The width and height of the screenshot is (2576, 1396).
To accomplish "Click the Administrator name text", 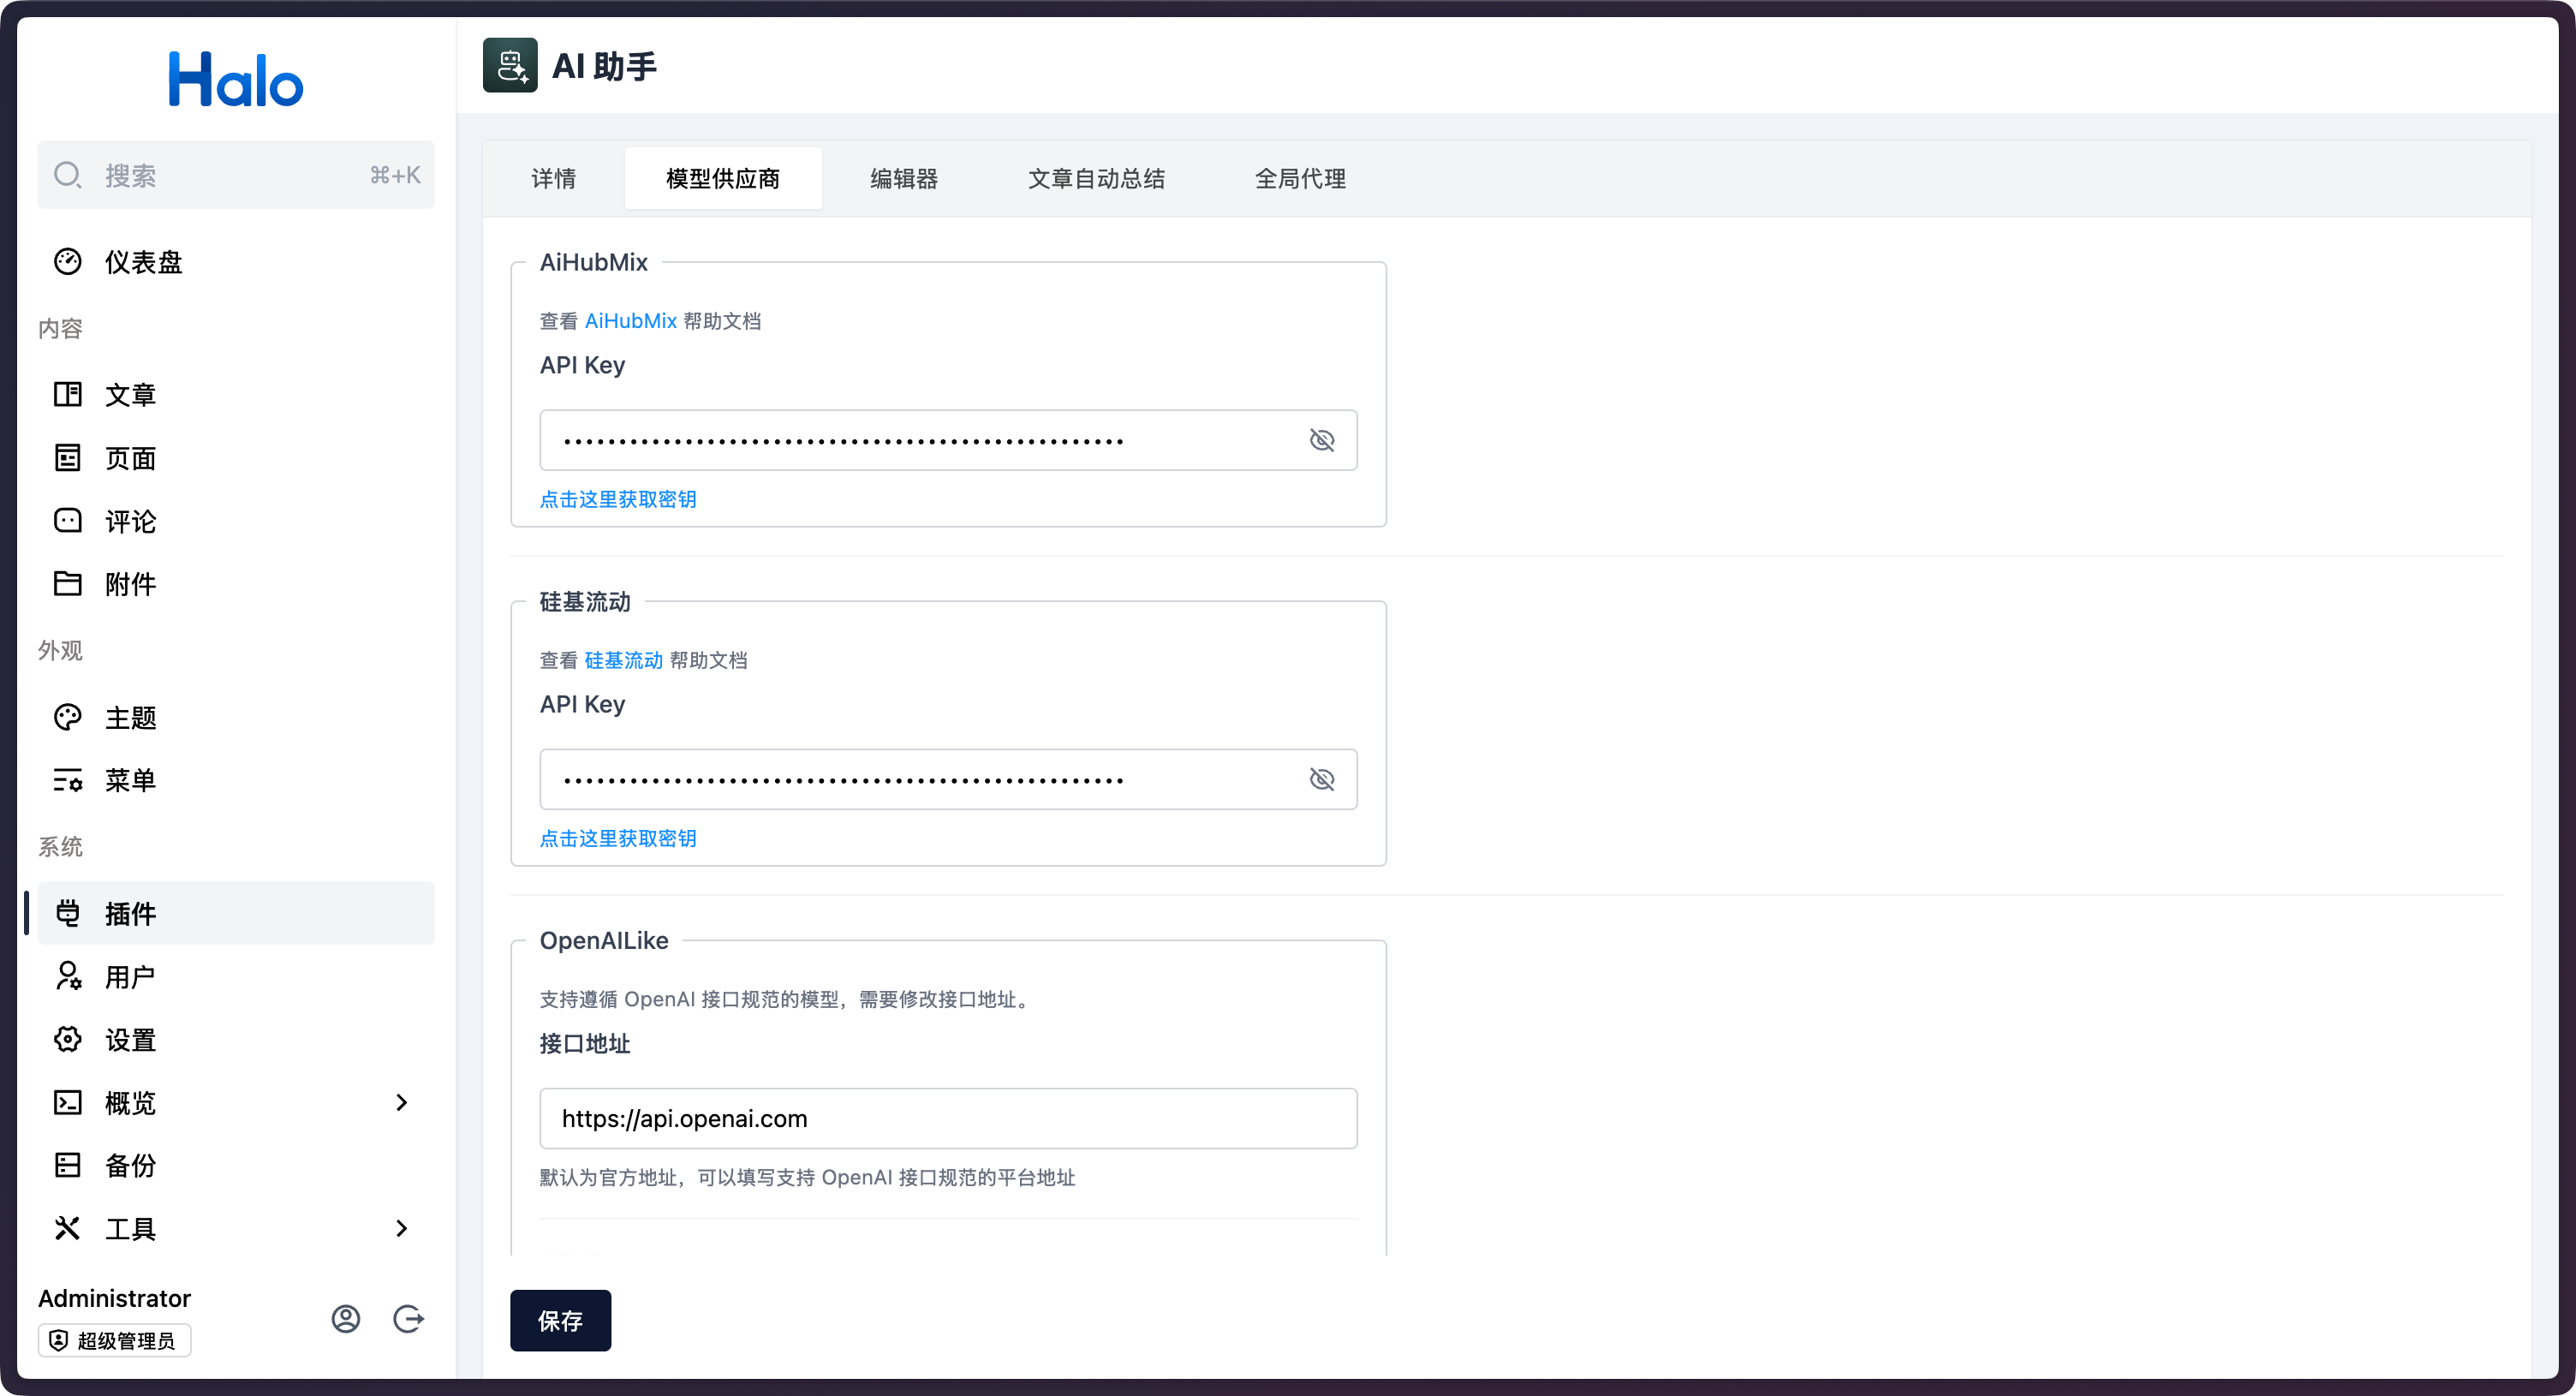I will 115,1298.
